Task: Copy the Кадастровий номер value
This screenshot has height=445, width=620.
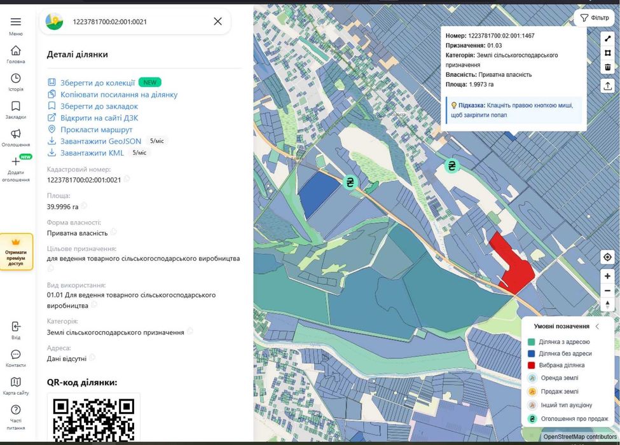Action: coord(127,179)
